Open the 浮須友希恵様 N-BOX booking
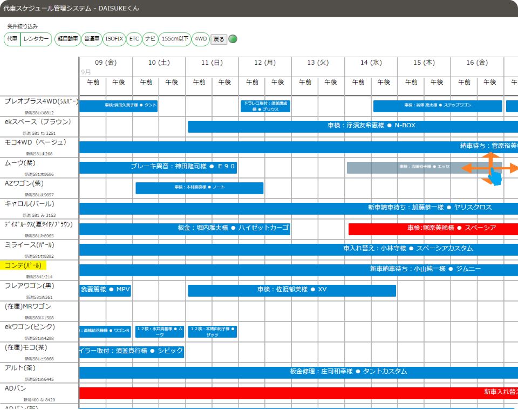 353,127
